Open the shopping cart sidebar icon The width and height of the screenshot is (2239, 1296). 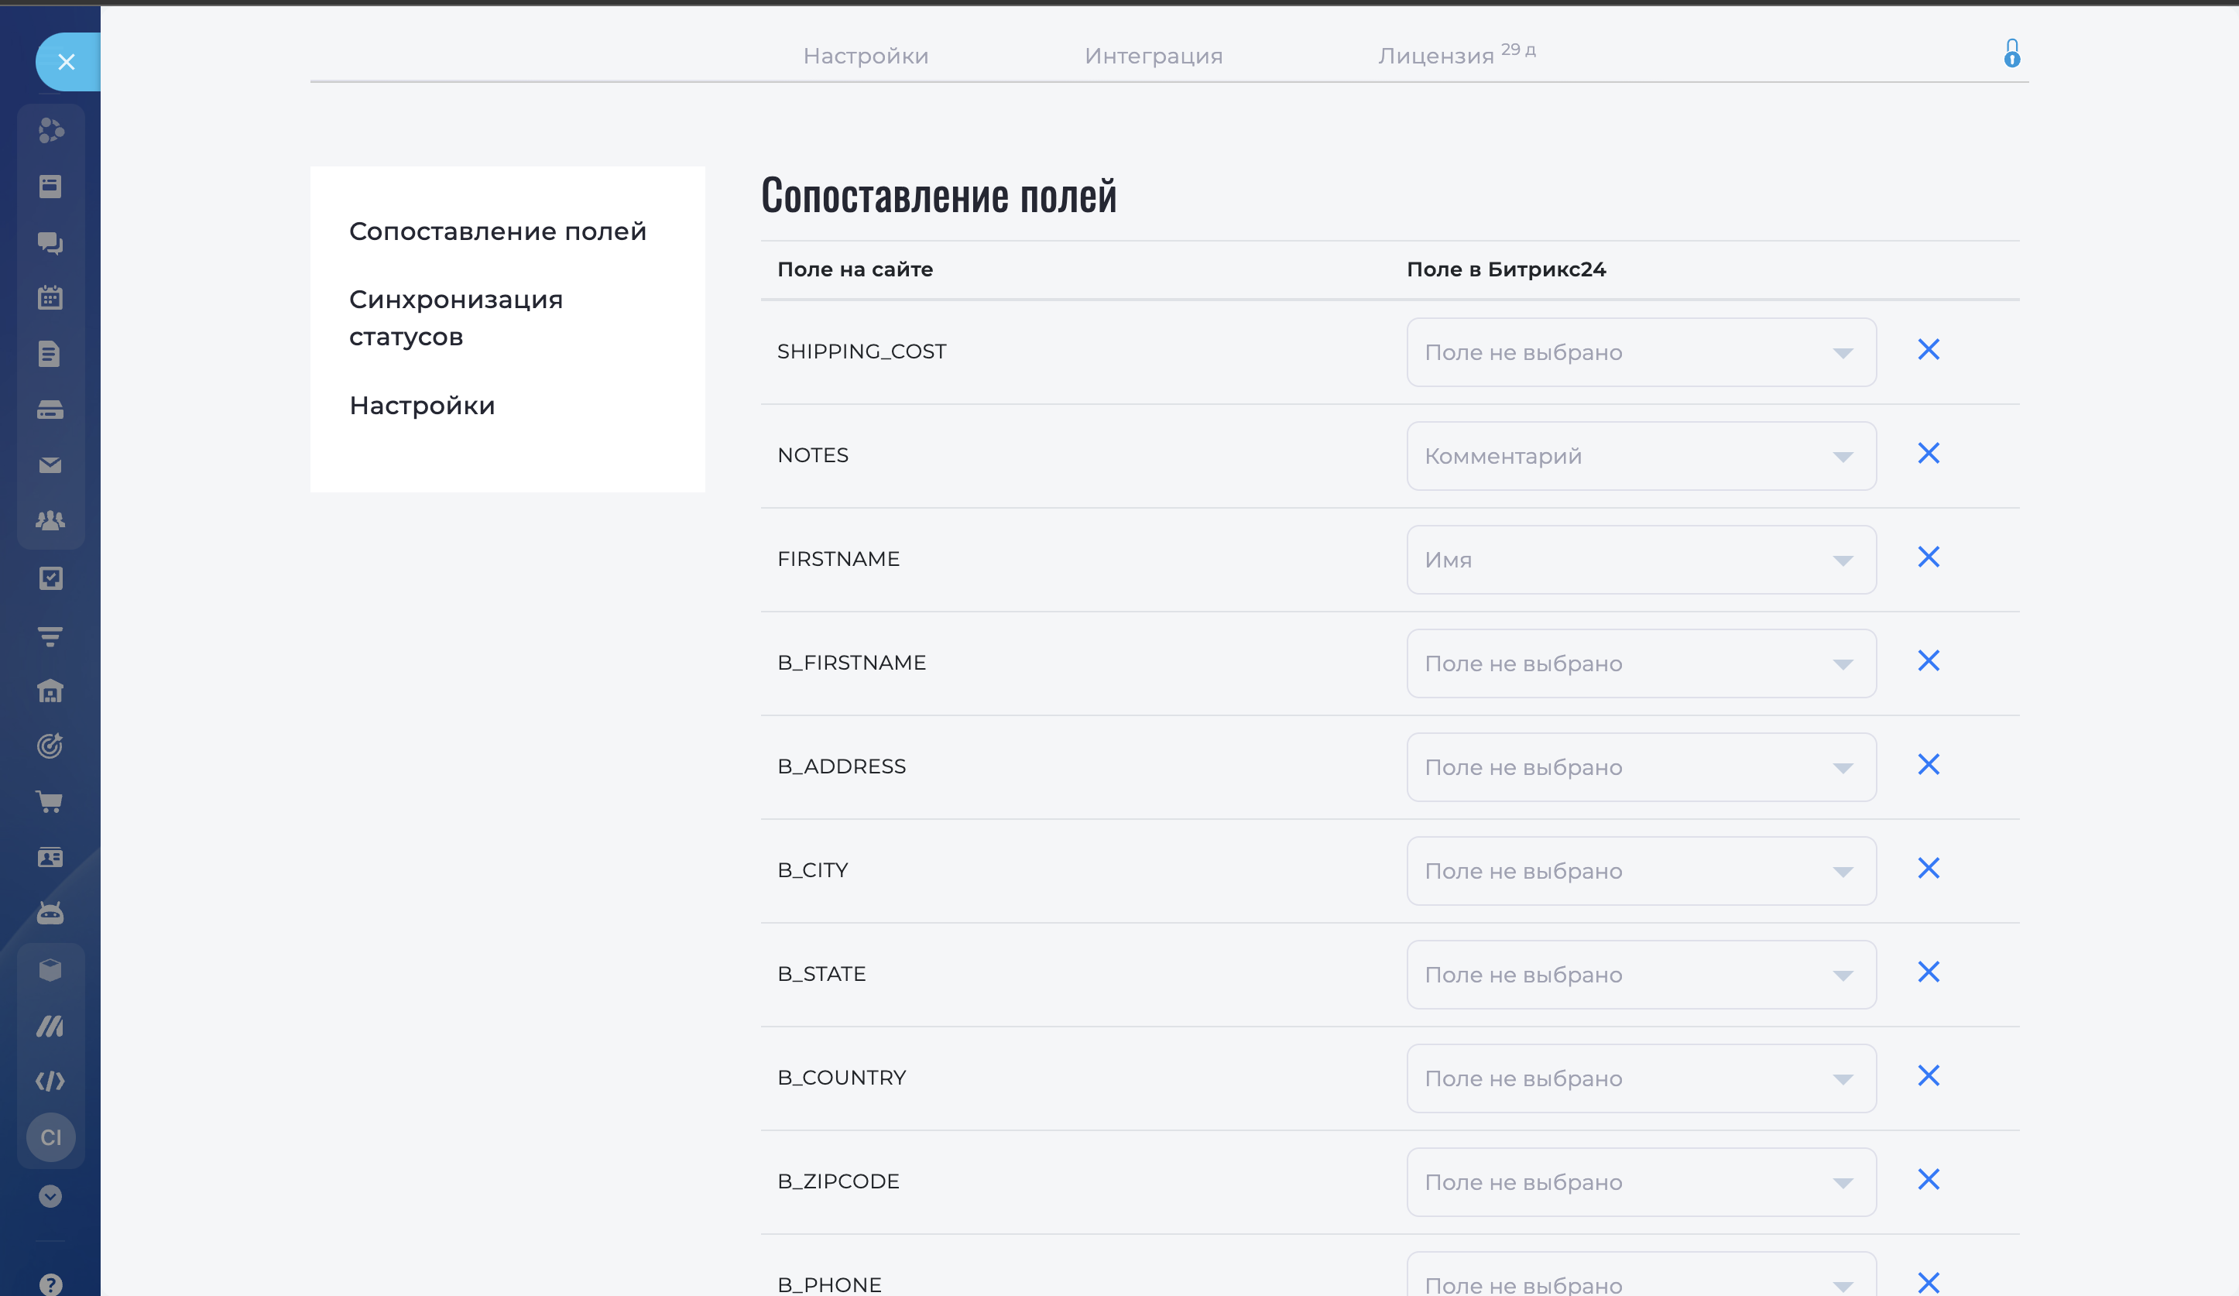pyautogui.click(x=50, y=802)
